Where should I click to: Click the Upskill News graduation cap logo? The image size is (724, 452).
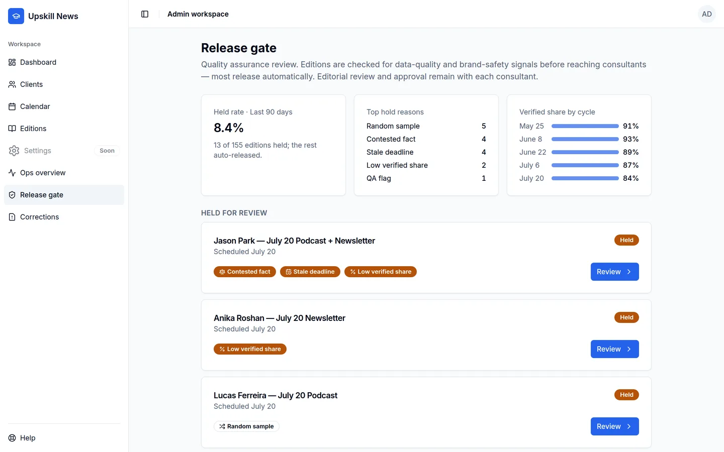16,16
